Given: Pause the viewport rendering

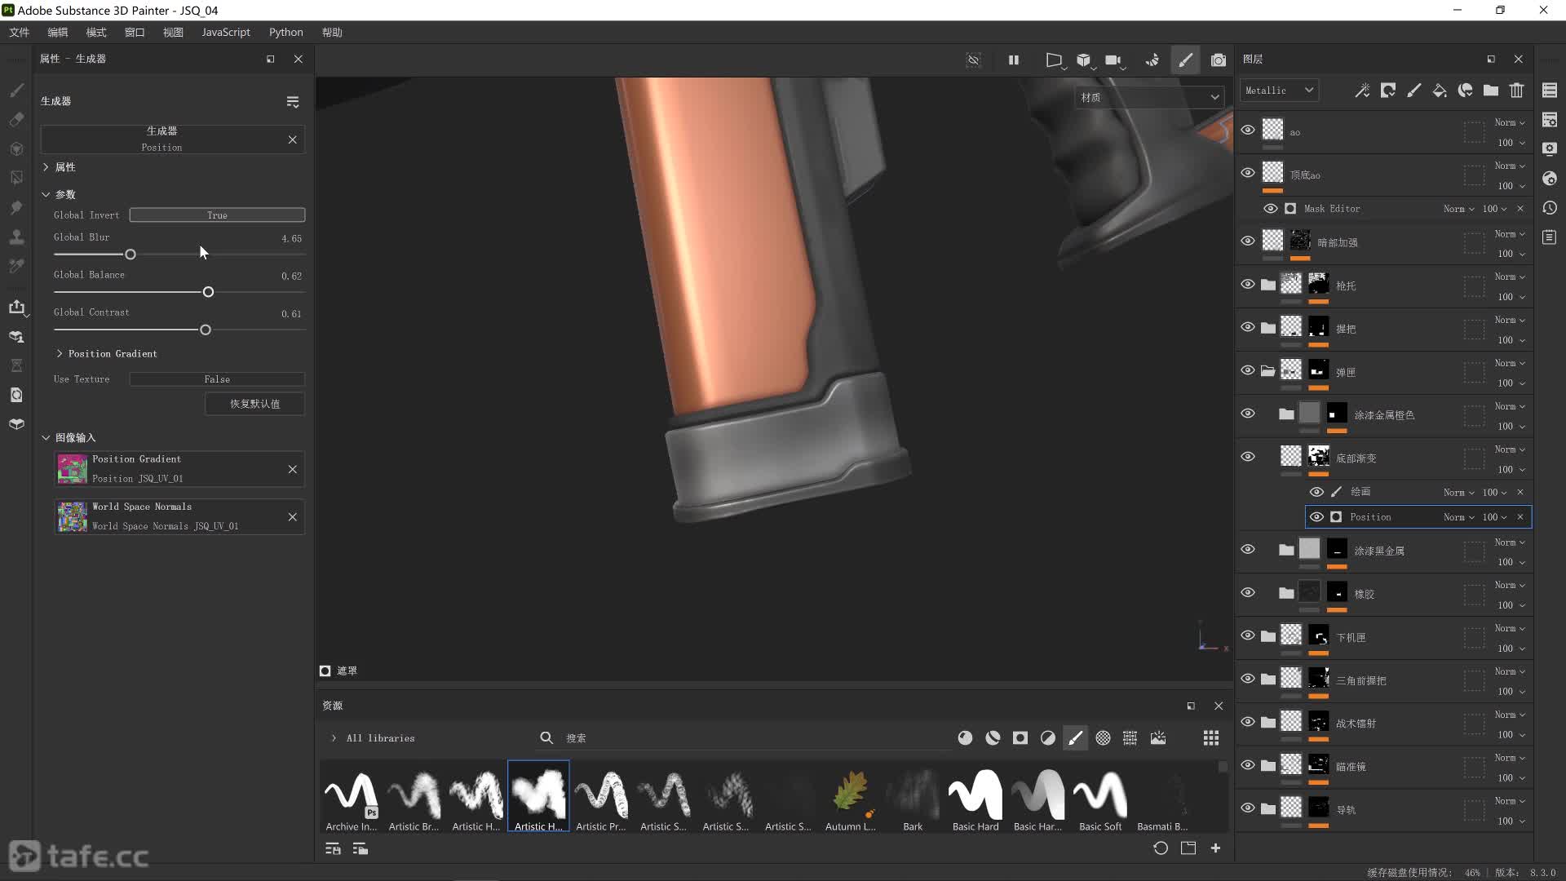Looking at the screenshot, I should (1013, 60).
